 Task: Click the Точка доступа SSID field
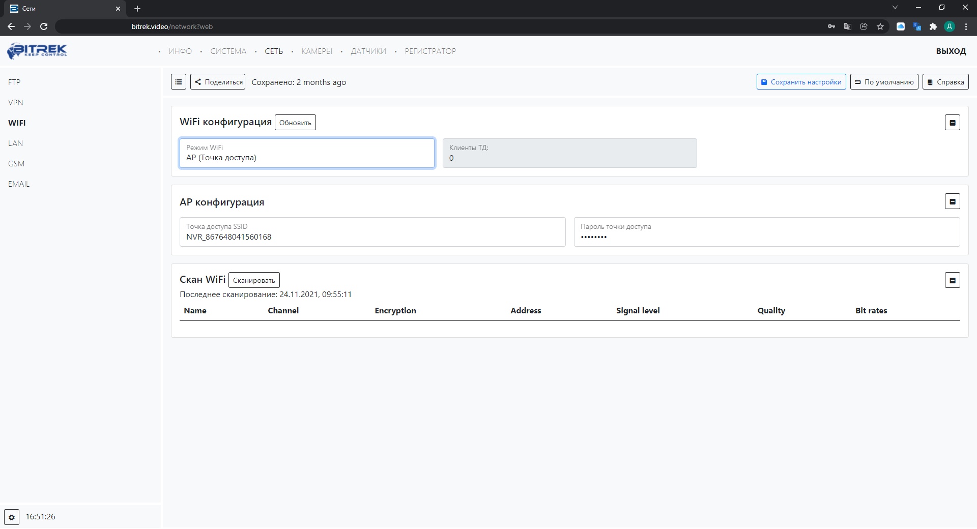click(372, 232)
